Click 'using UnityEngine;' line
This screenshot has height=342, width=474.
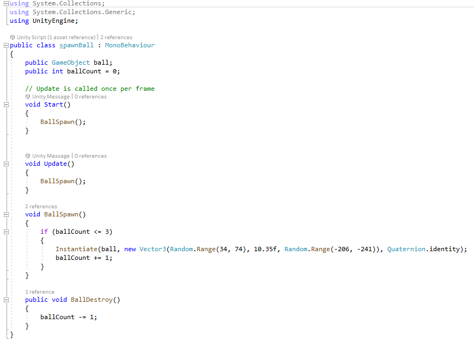(x=44, y=21)
